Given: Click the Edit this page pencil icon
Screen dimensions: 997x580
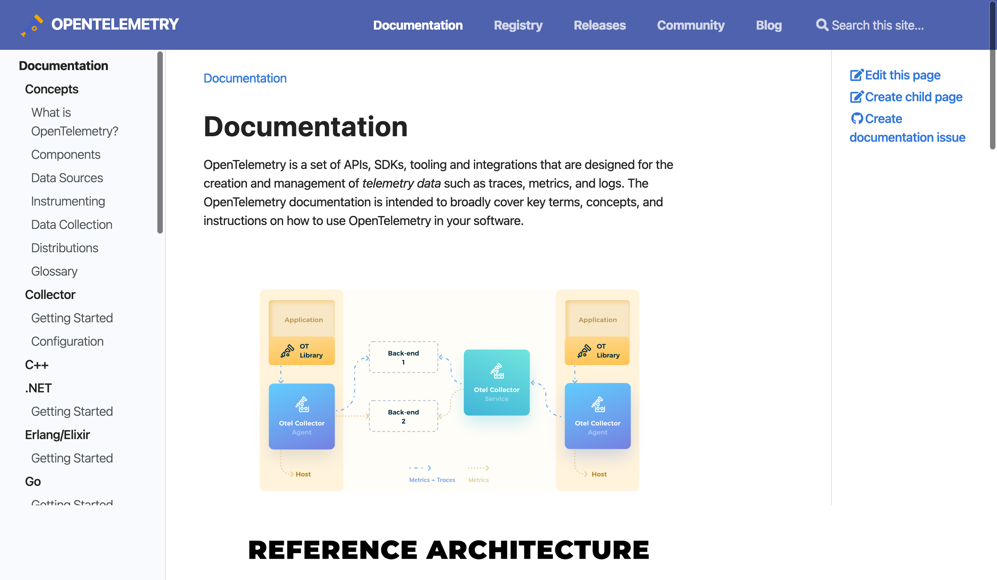Looking at the screenshot, I should tap(856, 75).
